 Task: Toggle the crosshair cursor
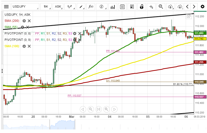coord(151,7)
